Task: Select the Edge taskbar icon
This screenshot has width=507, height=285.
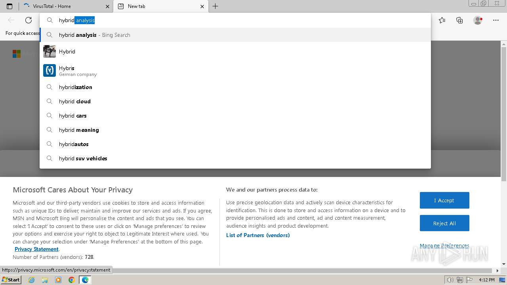Action: coord(85,280)
